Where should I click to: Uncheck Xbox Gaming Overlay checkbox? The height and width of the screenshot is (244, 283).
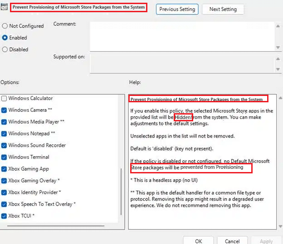4,181
